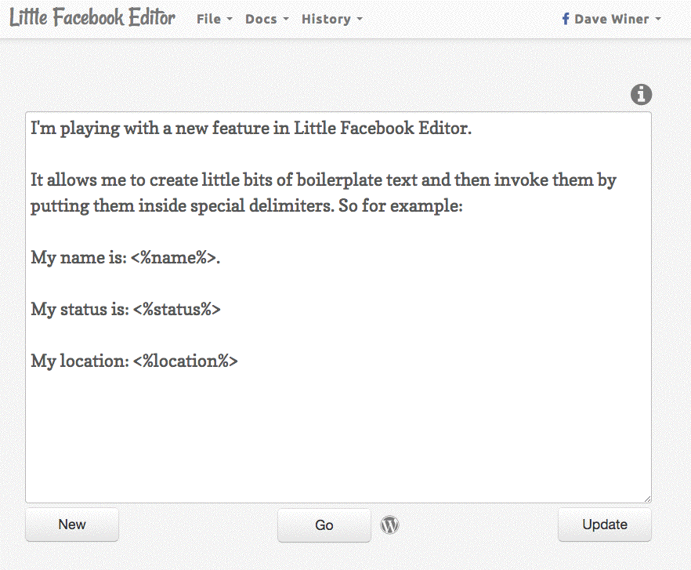Open the Docs menu
691x570 pixels.
click(x=266, y=19)
